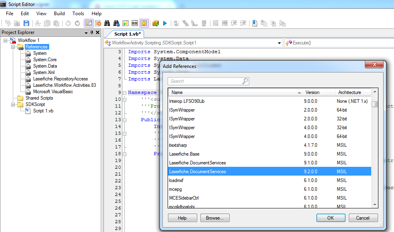Close the Project Explorer panel
Screen dimensions: 394x232
(98, 32)
